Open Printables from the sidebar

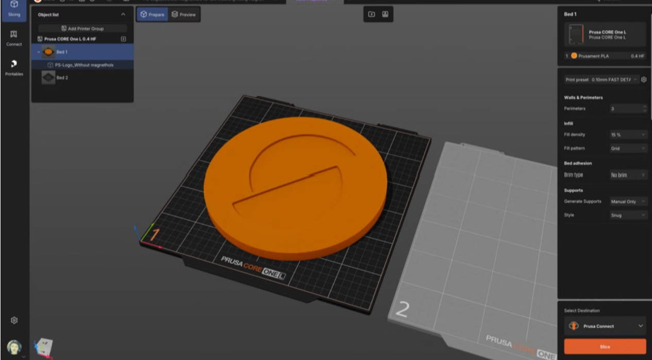pyautogui.click(x=14, y=68)
